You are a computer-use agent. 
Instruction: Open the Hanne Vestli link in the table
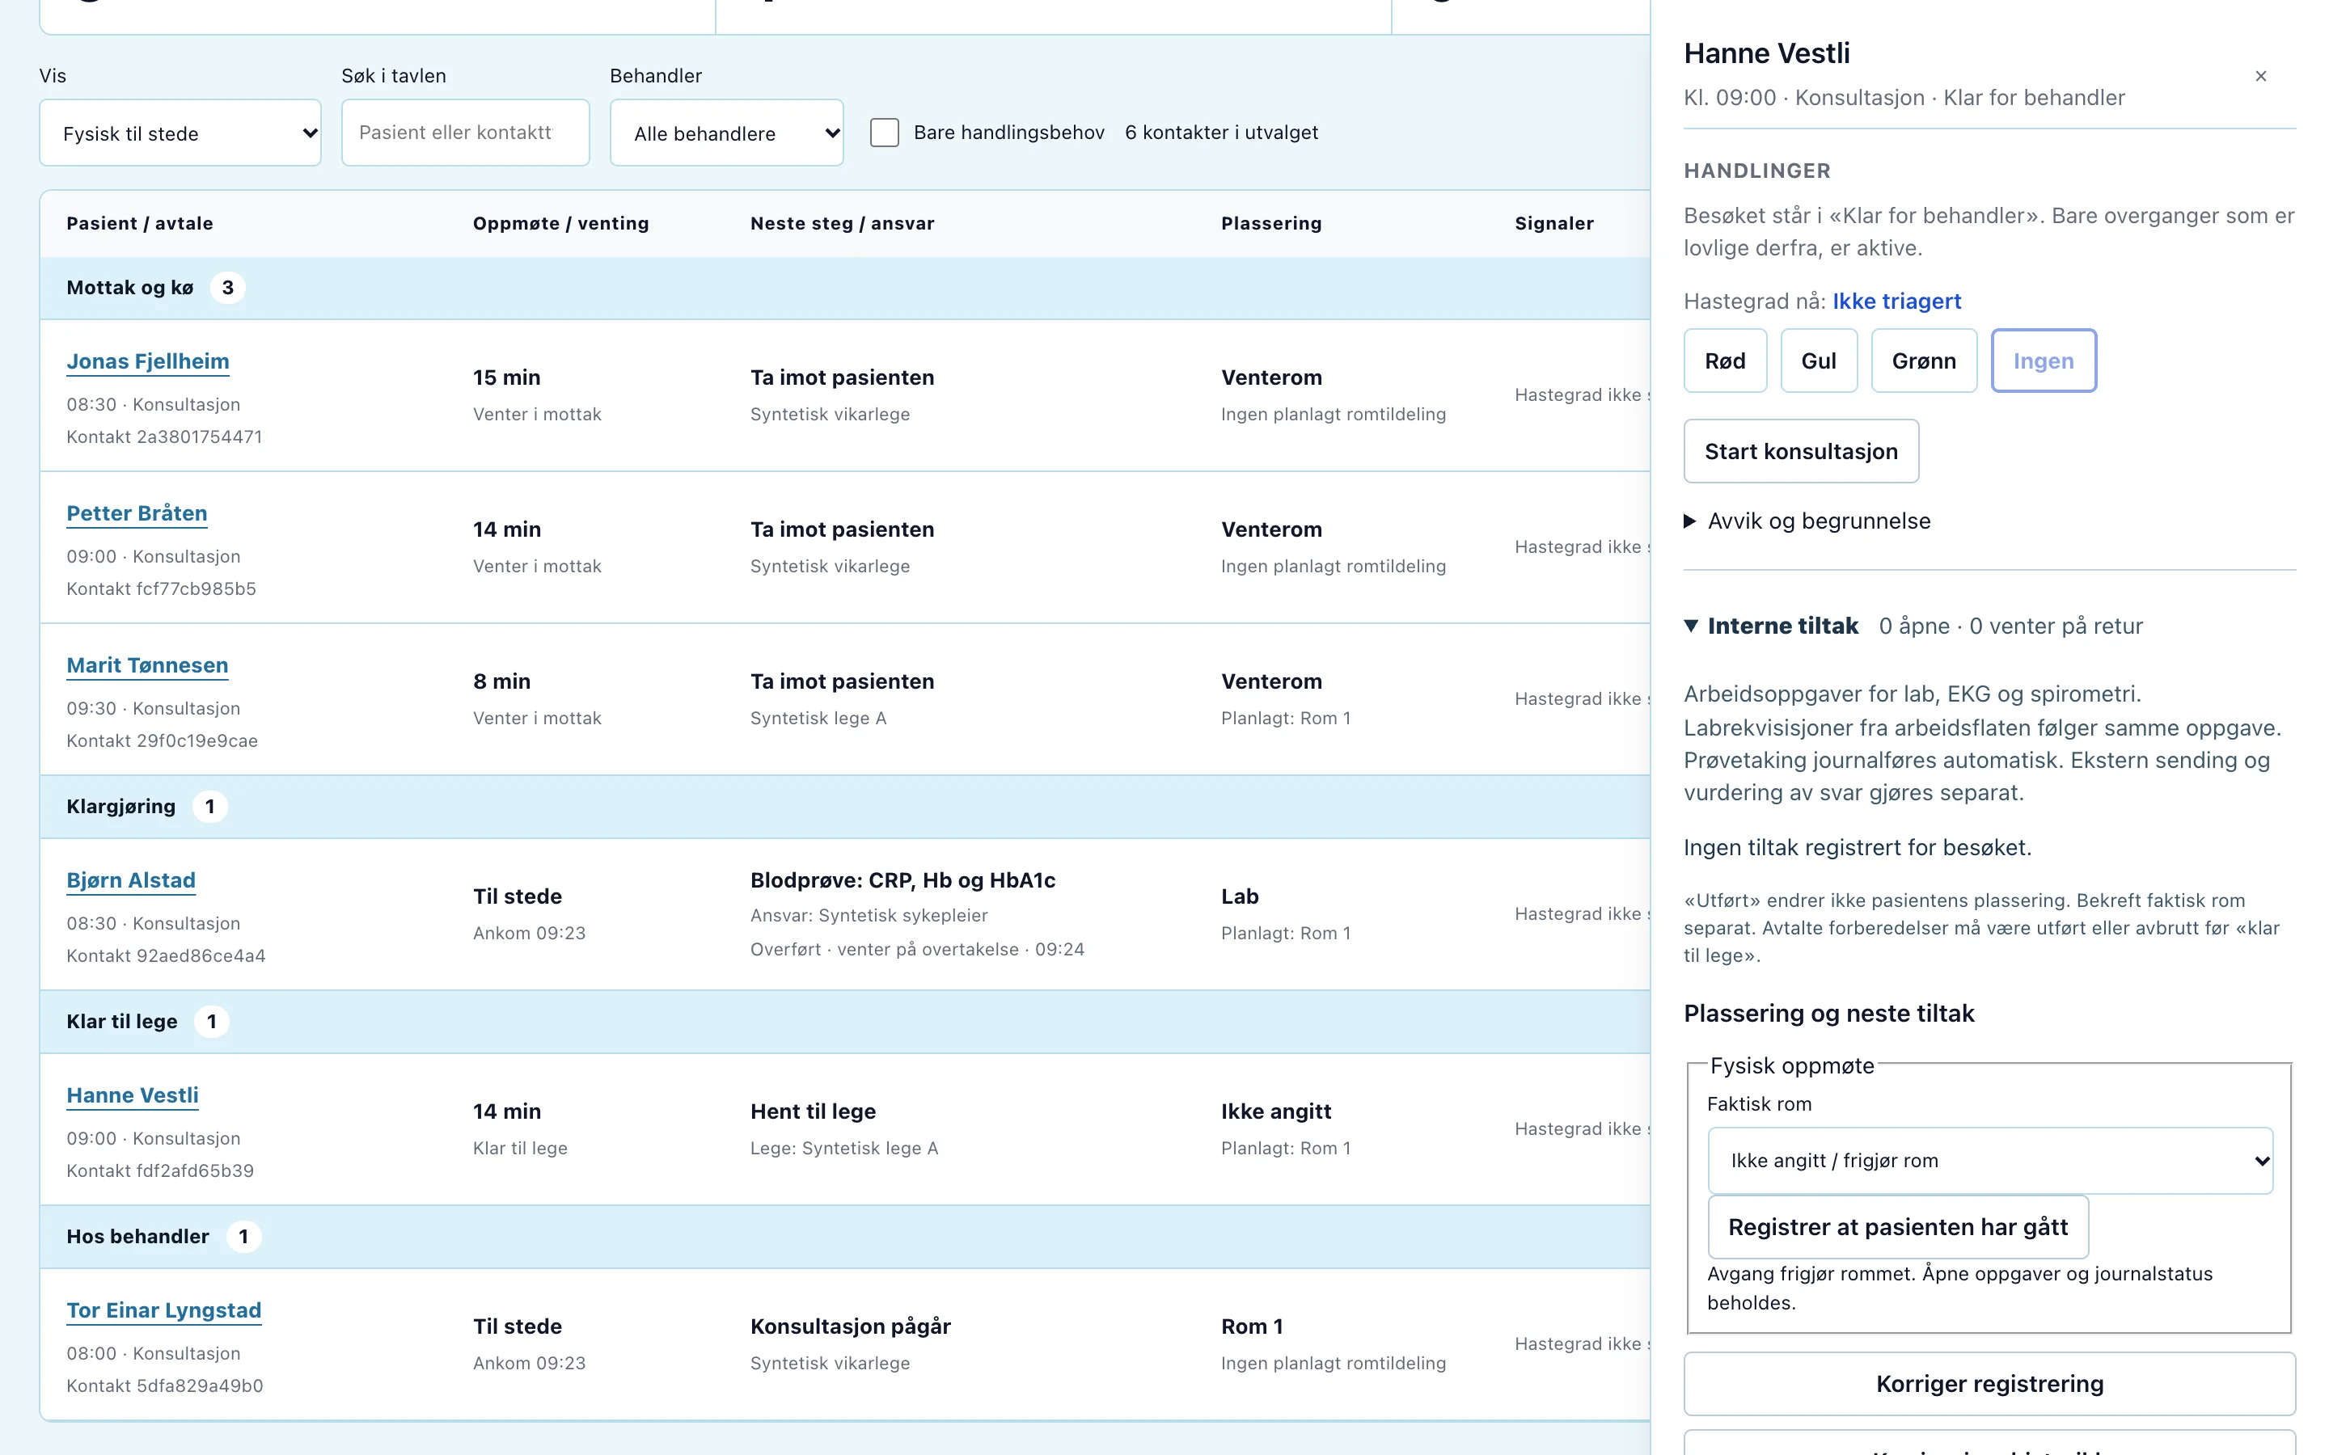tap(133, 1096)
